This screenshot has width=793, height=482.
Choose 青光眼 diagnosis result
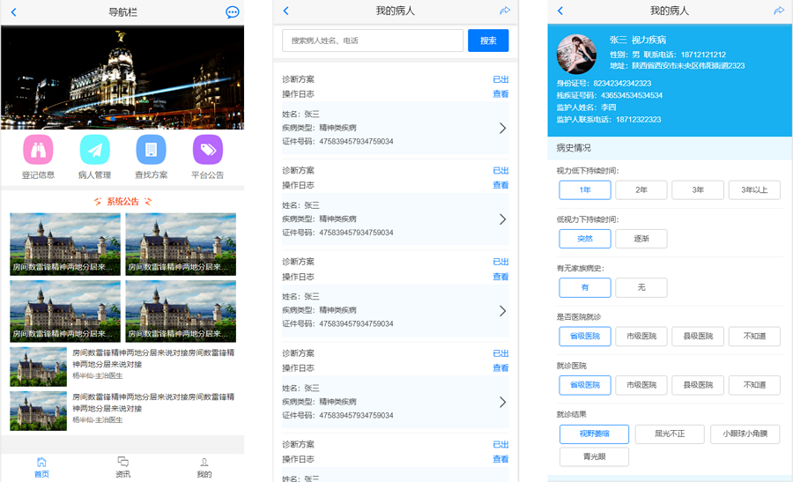coord(594,456)
